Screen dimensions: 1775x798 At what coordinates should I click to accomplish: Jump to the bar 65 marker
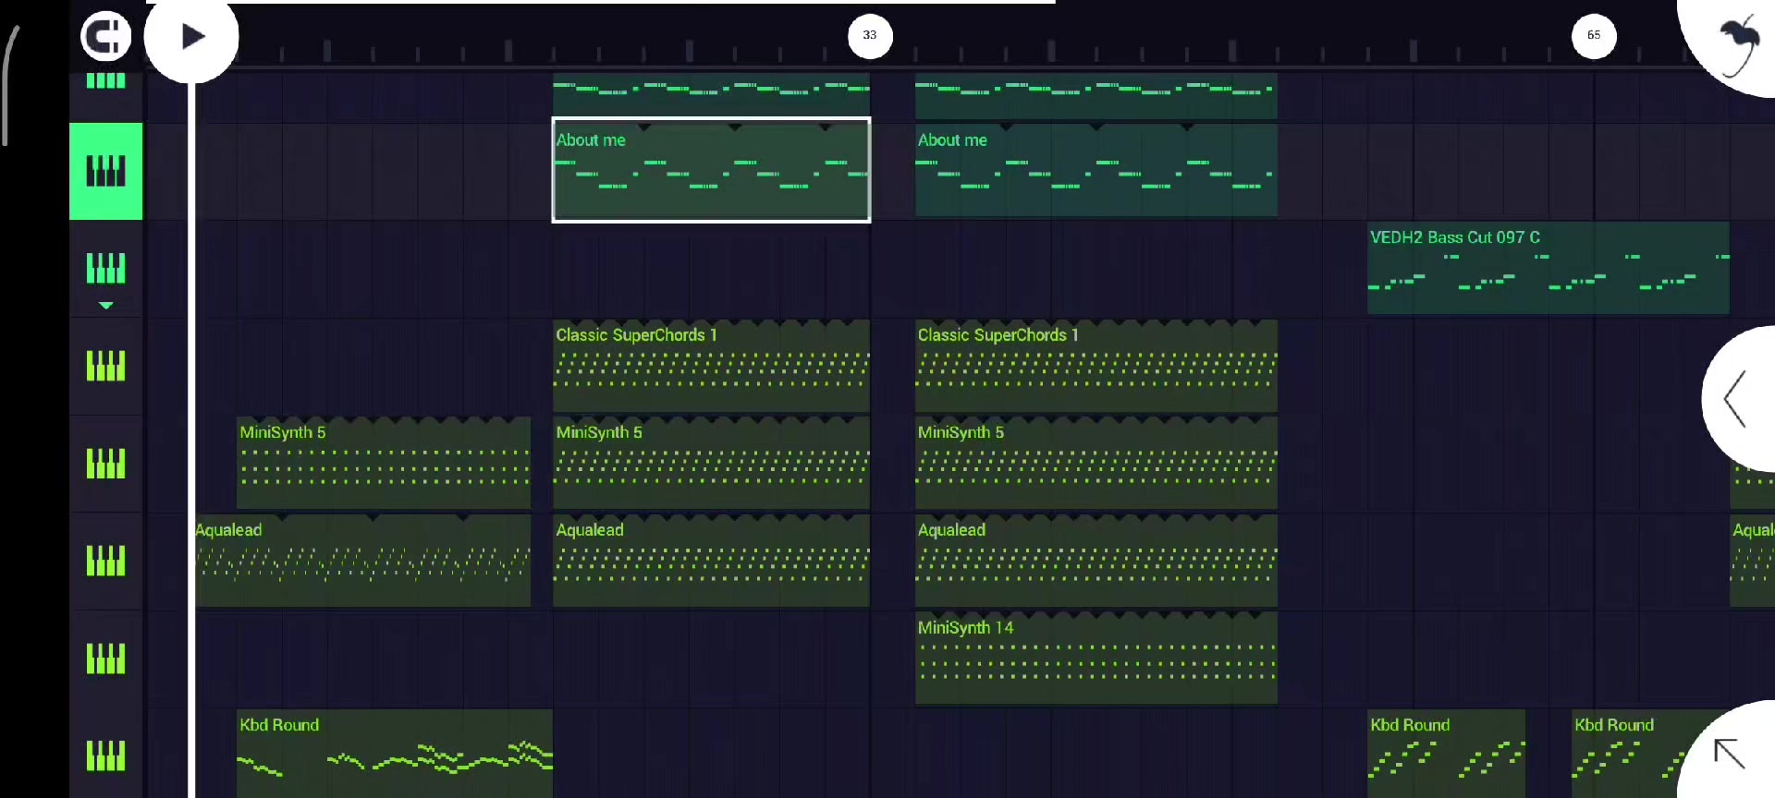point(1594,36)
